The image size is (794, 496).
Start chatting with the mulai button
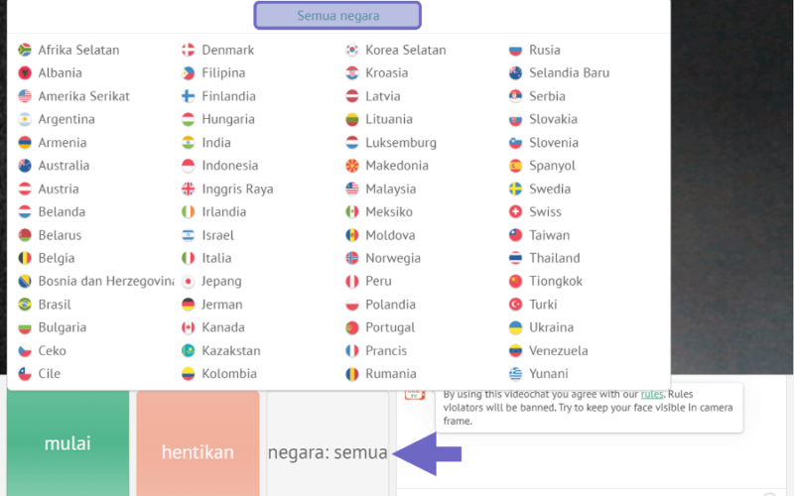pos(67,443)
